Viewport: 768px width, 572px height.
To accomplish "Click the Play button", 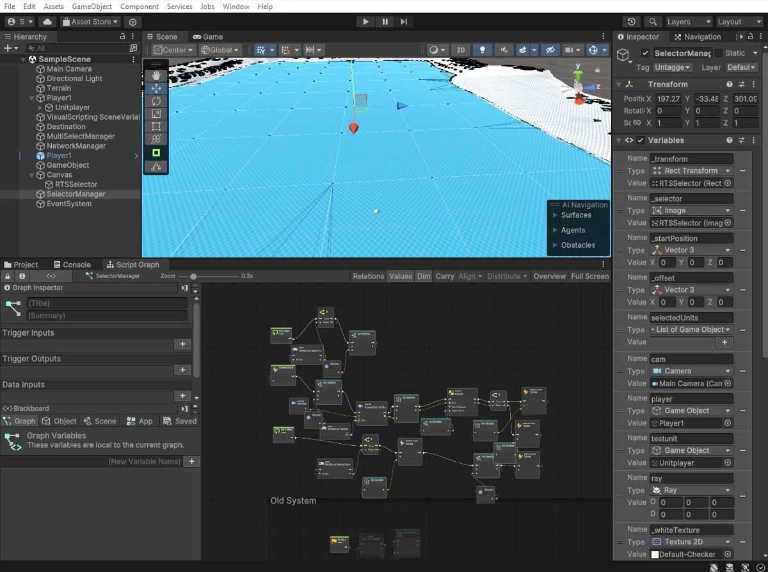I will [x=365, y=22].
